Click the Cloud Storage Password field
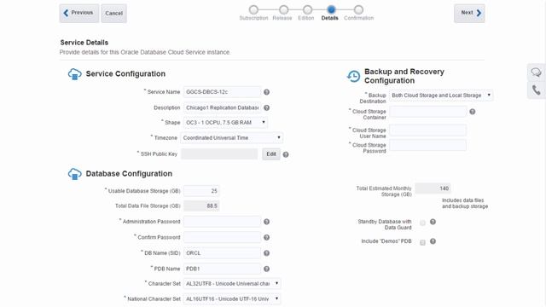The height and width of the screenshot is (307, 546). (x=428, y=145)
